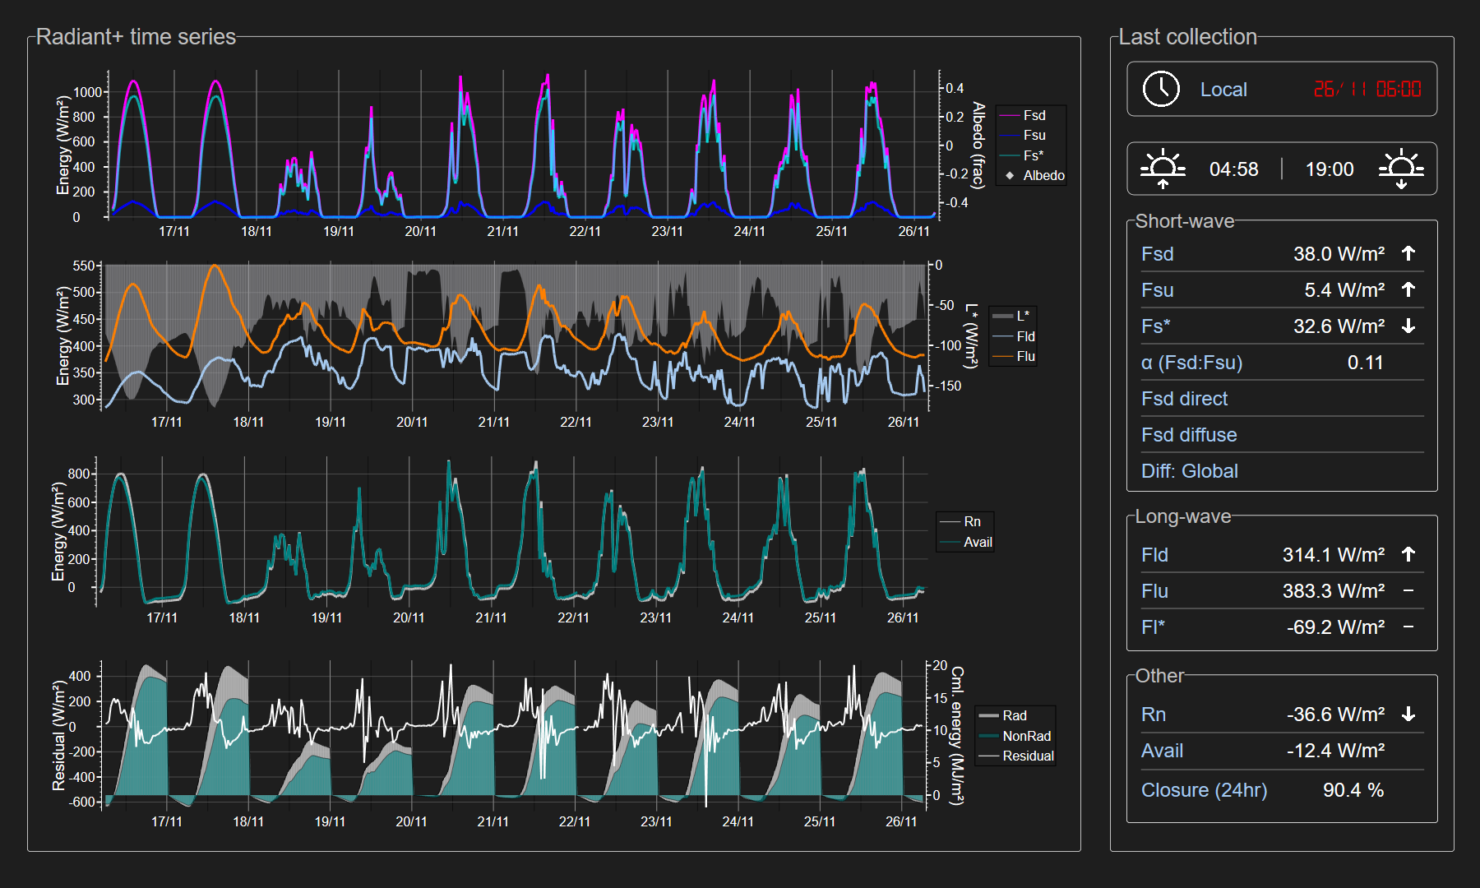Click the sunset icon

point(1401,169)
